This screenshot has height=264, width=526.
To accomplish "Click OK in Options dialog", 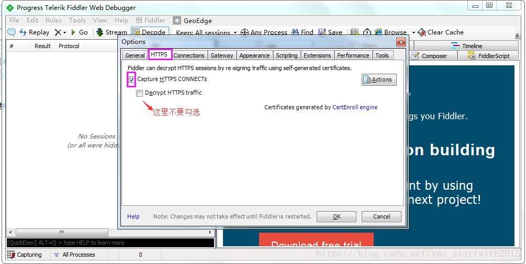I will tap(337, 216).
